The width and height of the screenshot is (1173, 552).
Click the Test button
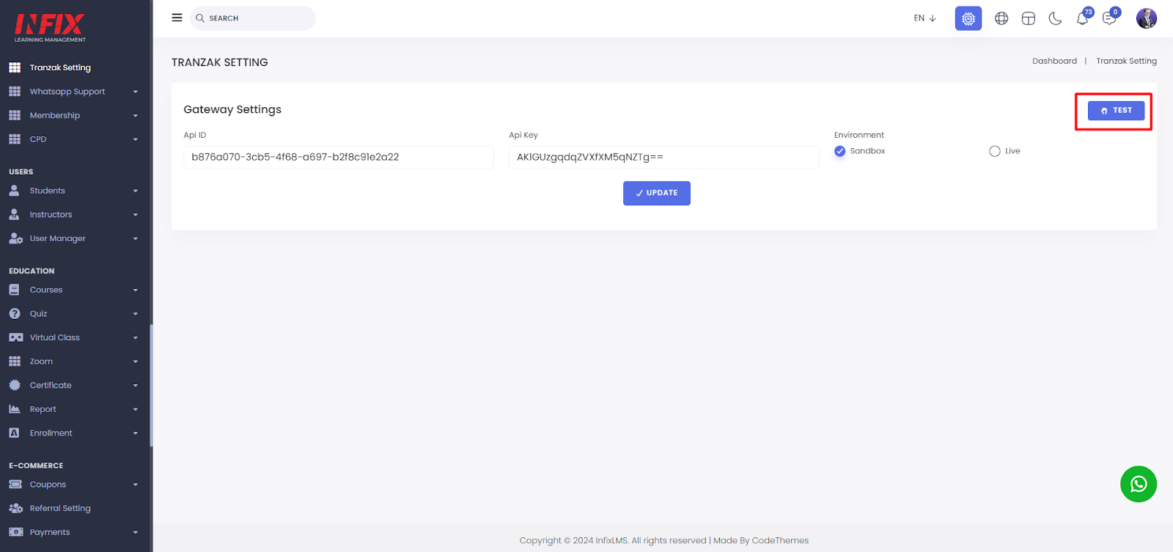[x=1116, y=111]
